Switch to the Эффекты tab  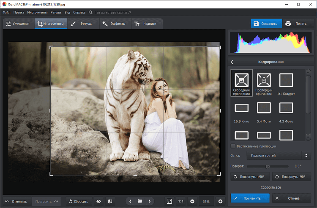(x=114, y=24)
